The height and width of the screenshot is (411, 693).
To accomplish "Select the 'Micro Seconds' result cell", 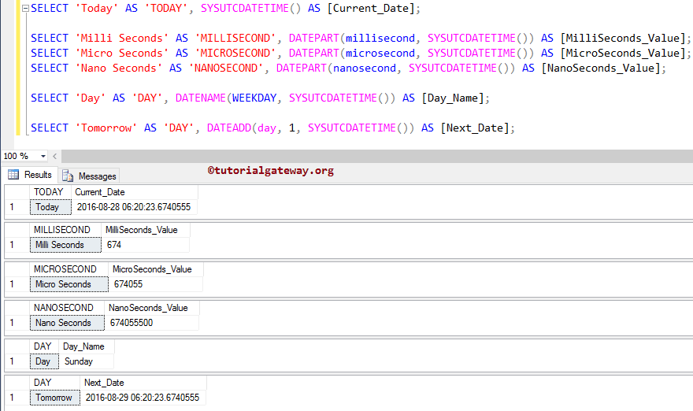I will point(69,284).
